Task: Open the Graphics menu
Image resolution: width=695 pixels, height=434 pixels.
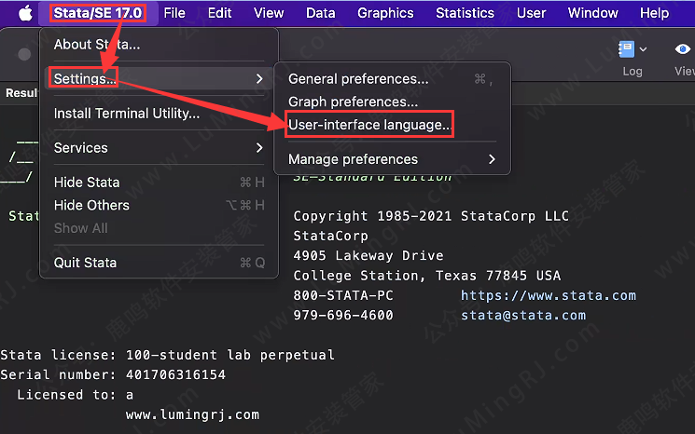Action: [x=385, y=13]
